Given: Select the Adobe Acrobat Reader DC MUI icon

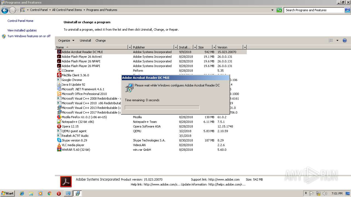Looking at the screenshot, I should tap(59, 52).
